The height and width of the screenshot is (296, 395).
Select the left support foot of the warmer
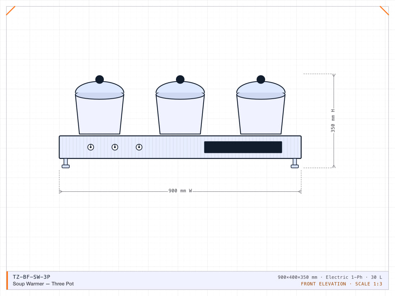66,163
